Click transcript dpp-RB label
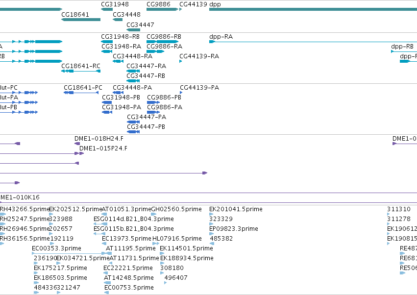Viewport: 417px width, 295px height. (x=402, y=47)
